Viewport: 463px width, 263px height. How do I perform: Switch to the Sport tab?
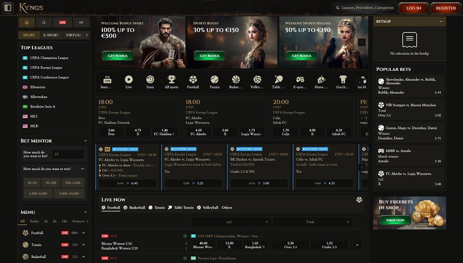[29, 35]
